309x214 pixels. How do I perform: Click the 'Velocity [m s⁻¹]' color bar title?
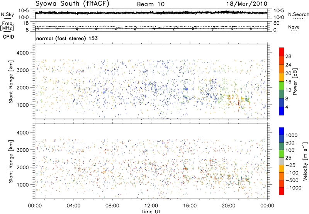305,161
